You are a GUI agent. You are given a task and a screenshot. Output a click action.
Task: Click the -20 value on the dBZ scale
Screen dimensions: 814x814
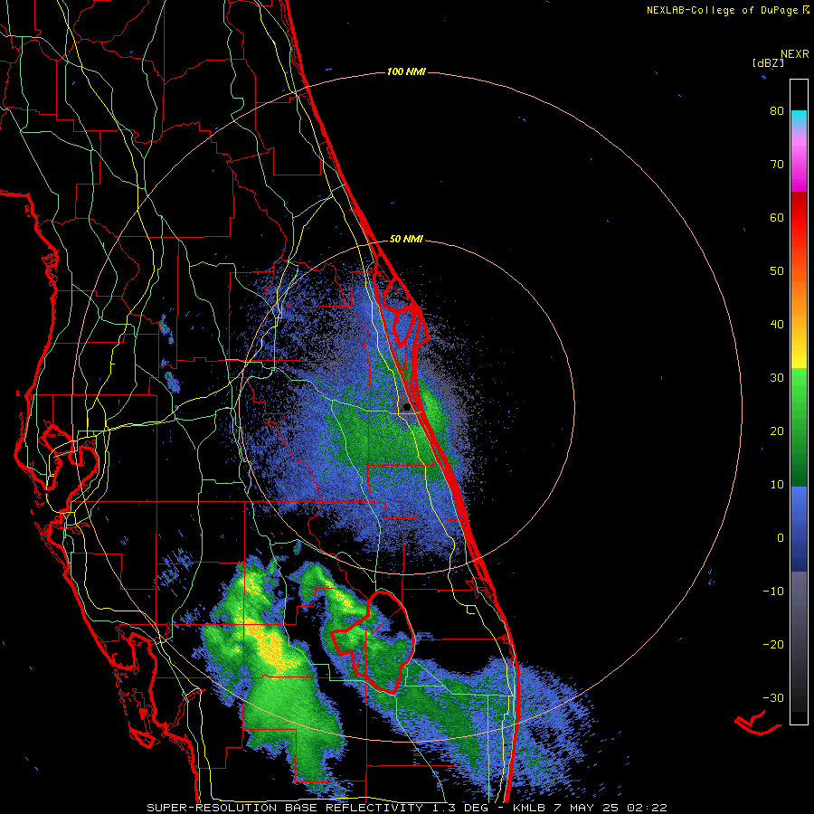tap(773, 645)
